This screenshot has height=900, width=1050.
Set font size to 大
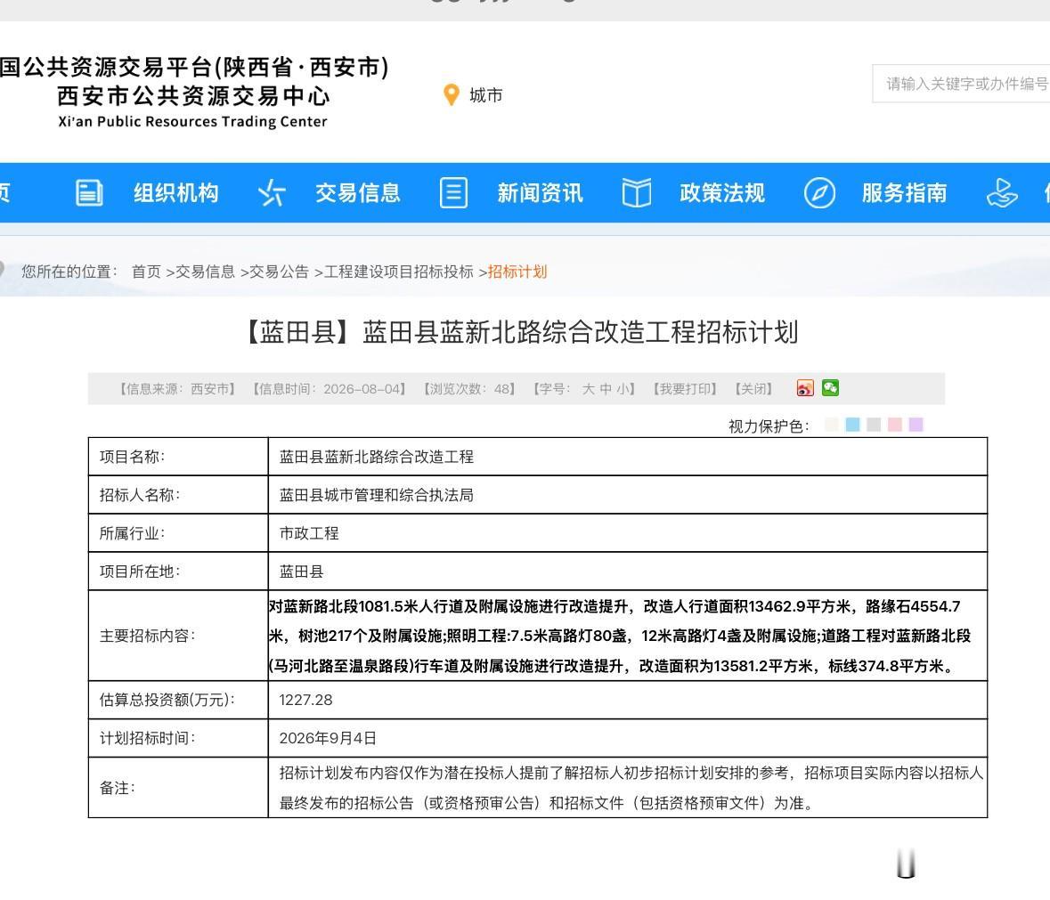pyautogui.click(x=589, y=389)
